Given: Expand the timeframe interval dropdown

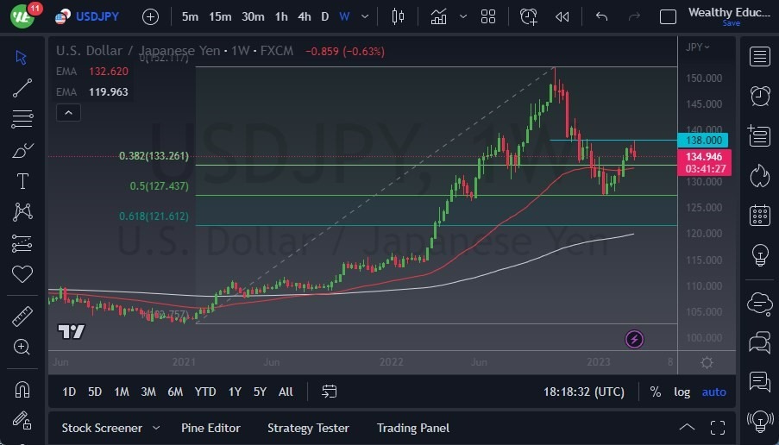Looking at the screenshot, I should [x=365, y=17].
